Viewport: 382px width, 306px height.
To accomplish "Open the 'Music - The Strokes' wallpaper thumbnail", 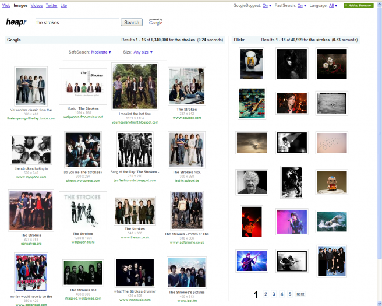I will click(83, 87).
